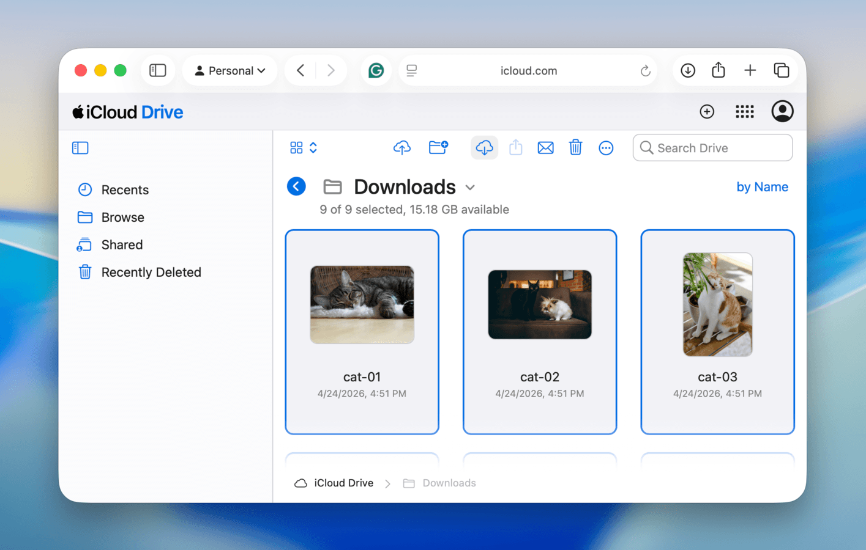Click Downloads in the breadcrumb path
The height and width of the screenshot is (550, 866).
pyautogui.click(x=439, y=483)
